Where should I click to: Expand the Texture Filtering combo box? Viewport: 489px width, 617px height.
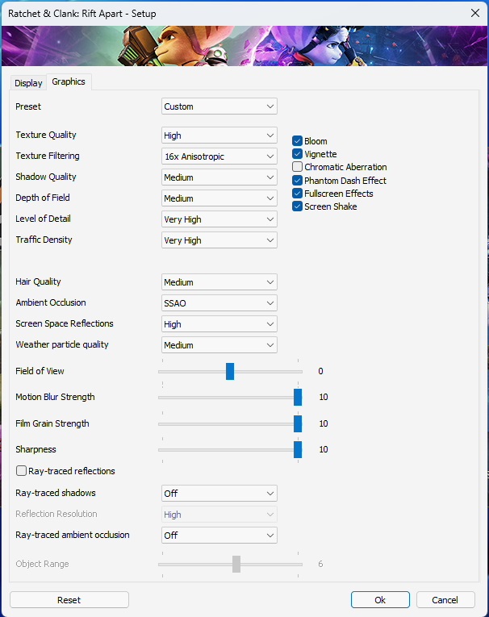[x=219, y=156]
